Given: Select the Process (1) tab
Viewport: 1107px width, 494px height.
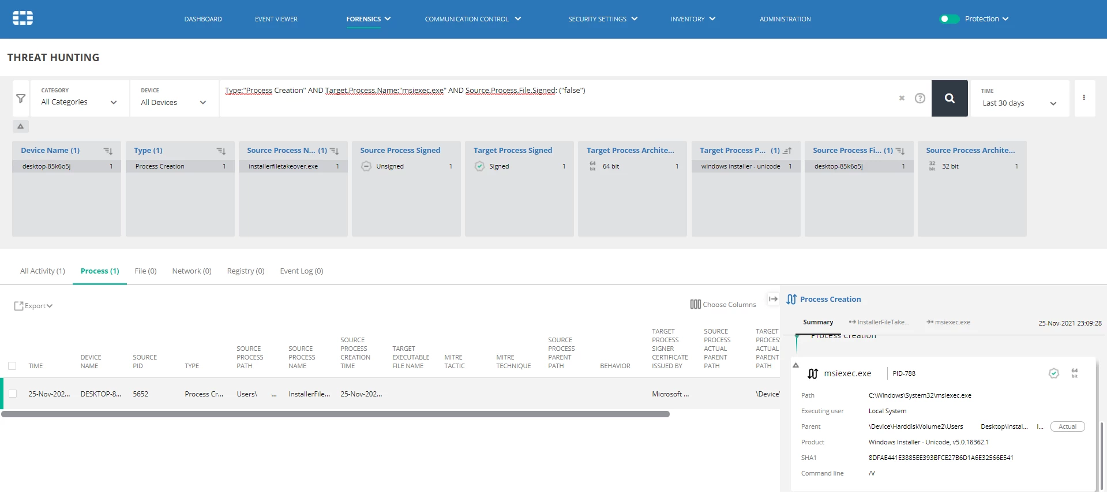Looking at the screenshot, I should (x=100, y=271).
